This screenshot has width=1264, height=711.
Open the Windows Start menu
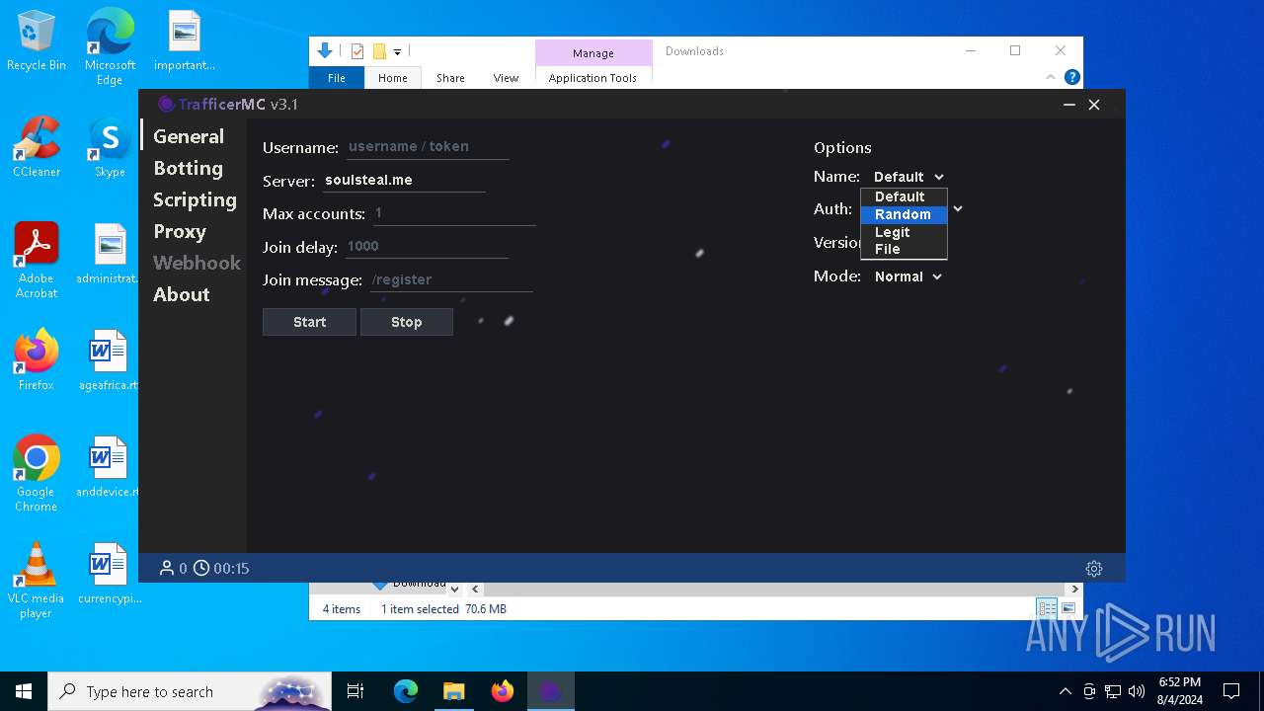pyautogui.click(x=24, y=691)
